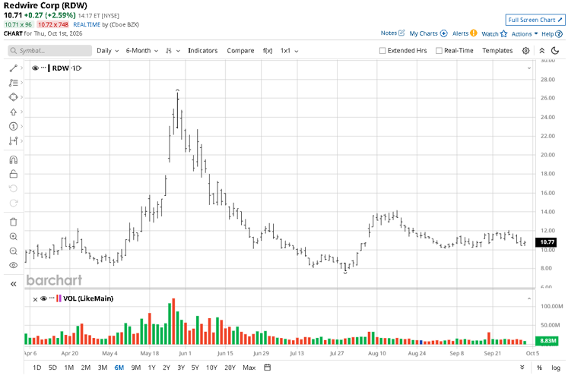584x385 pixels.
Task: Click the 8.83M volume label
Action: [547, 341]
